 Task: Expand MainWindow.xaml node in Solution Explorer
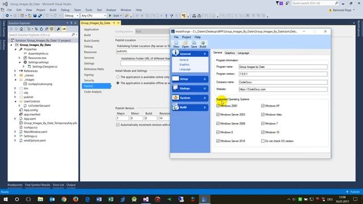click(x=15, y=132)
